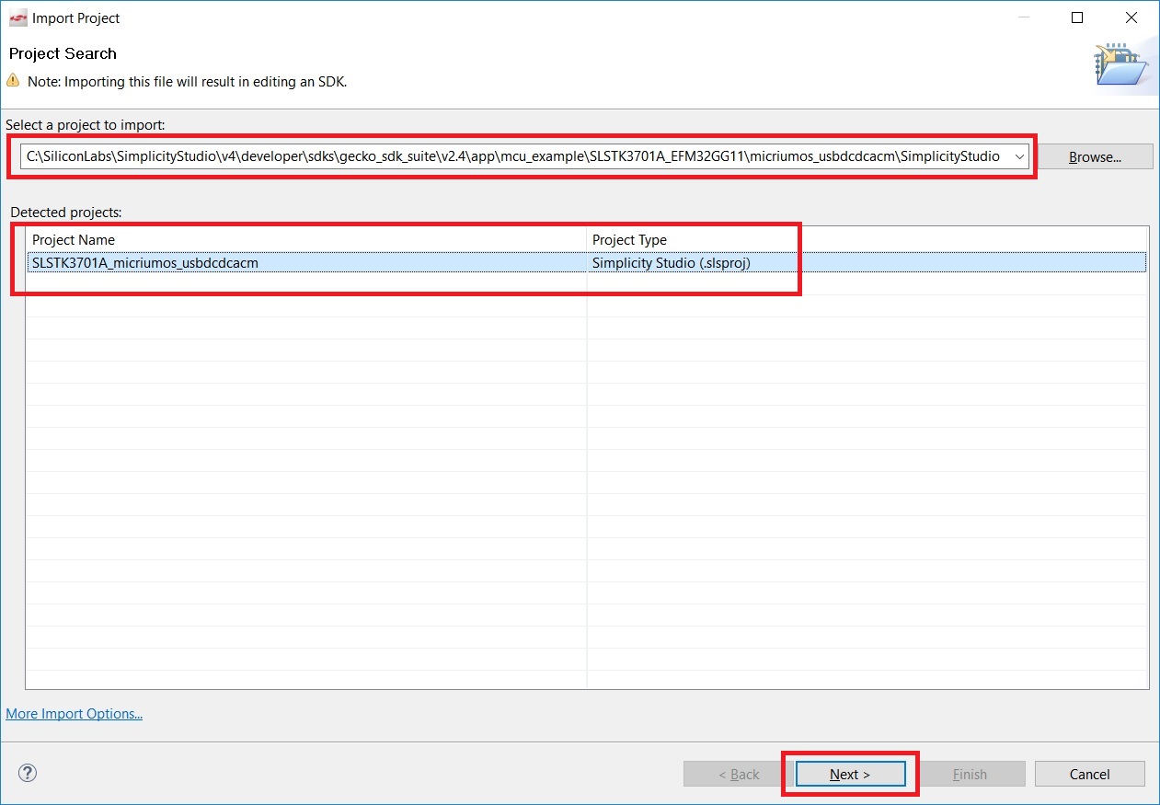Open the project path dropdown arrow
Image resolution: width=1160 pixels, height=805 pixels.
1018,156
